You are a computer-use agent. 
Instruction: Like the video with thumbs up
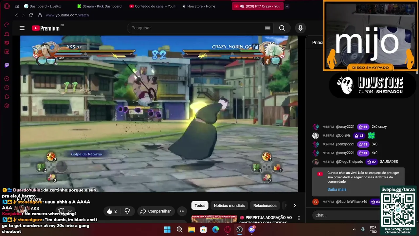point(112,211)
